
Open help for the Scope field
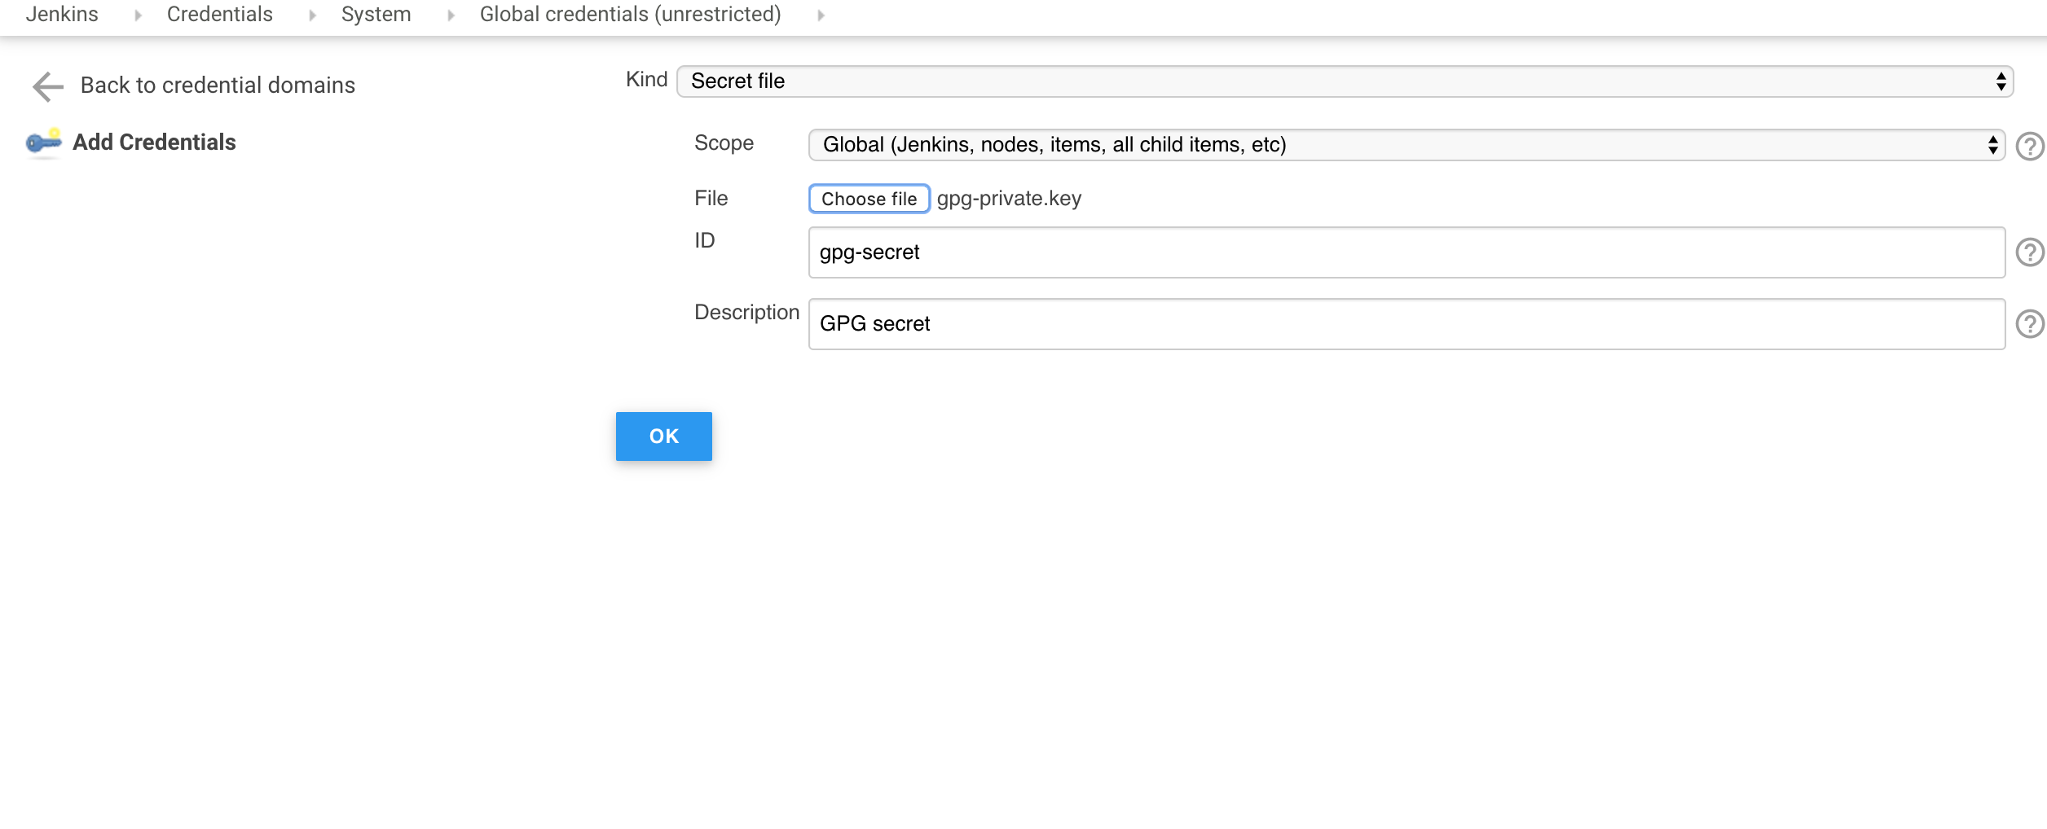point(2029,147)
